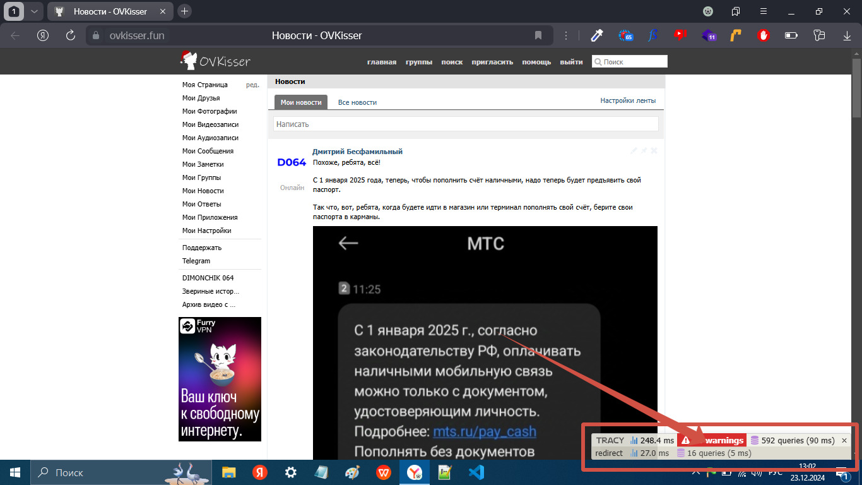Screen dimensions: 862x485
Task: Switch to the Все новости tab
Action: [x=357, y=102]
